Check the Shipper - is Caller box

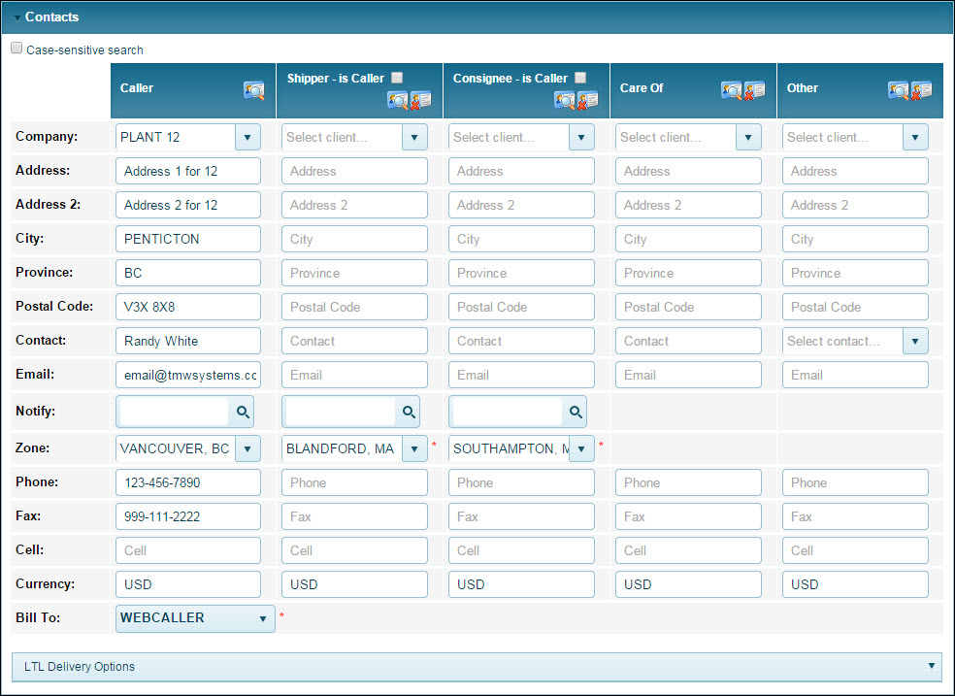pos(397,78)
